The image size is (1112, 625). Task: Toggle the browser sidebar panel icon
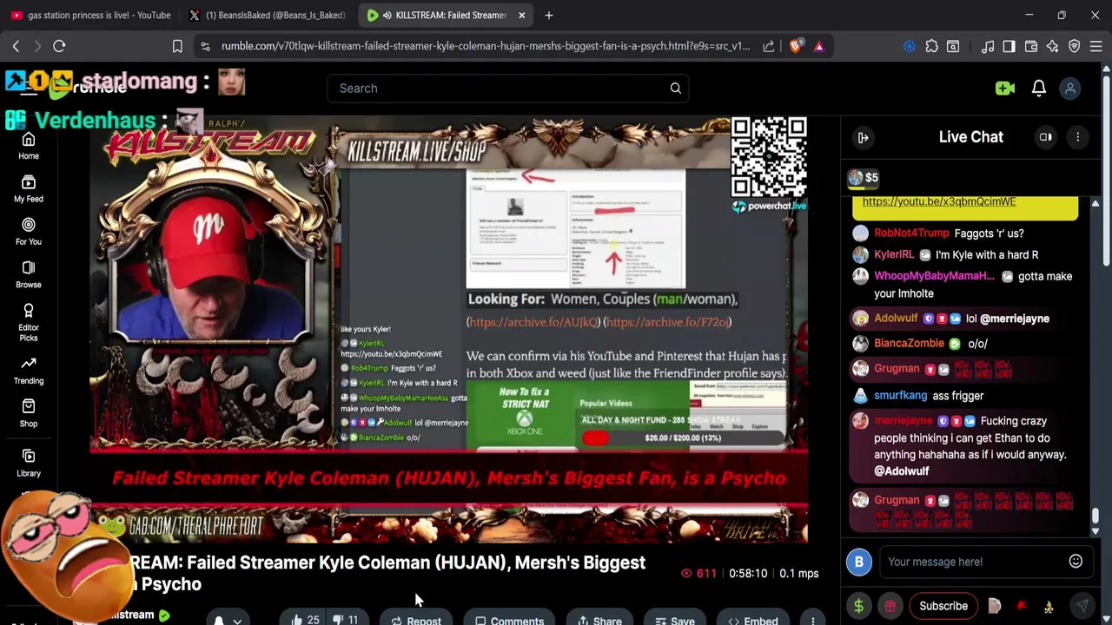point(1009,46)
